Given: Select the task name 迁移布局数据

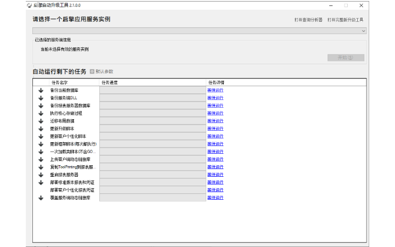Looking at the screenshot, I should [x=62, y=121].
